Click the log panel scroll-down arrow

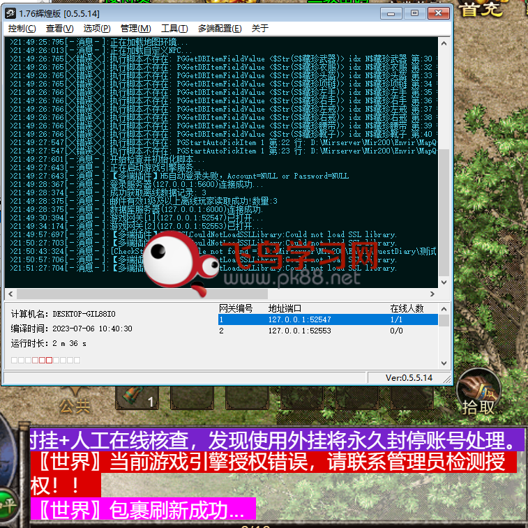(x=444, y=281)
